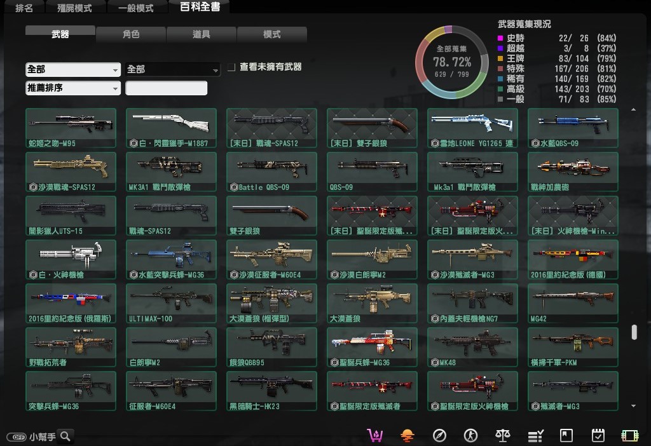The image size is (651, 446).
Task: Open the balance scales icon
Action: tap(503, 435)
